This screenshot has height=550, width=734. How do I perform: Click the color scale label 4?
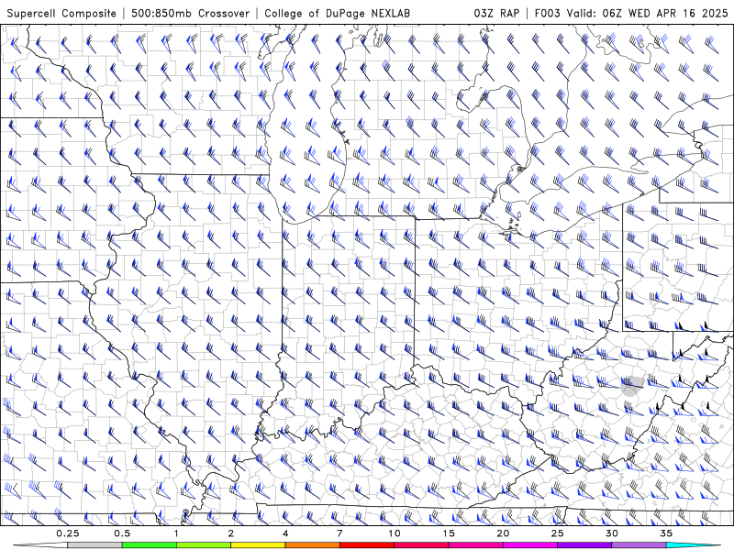tap(285, 533)
